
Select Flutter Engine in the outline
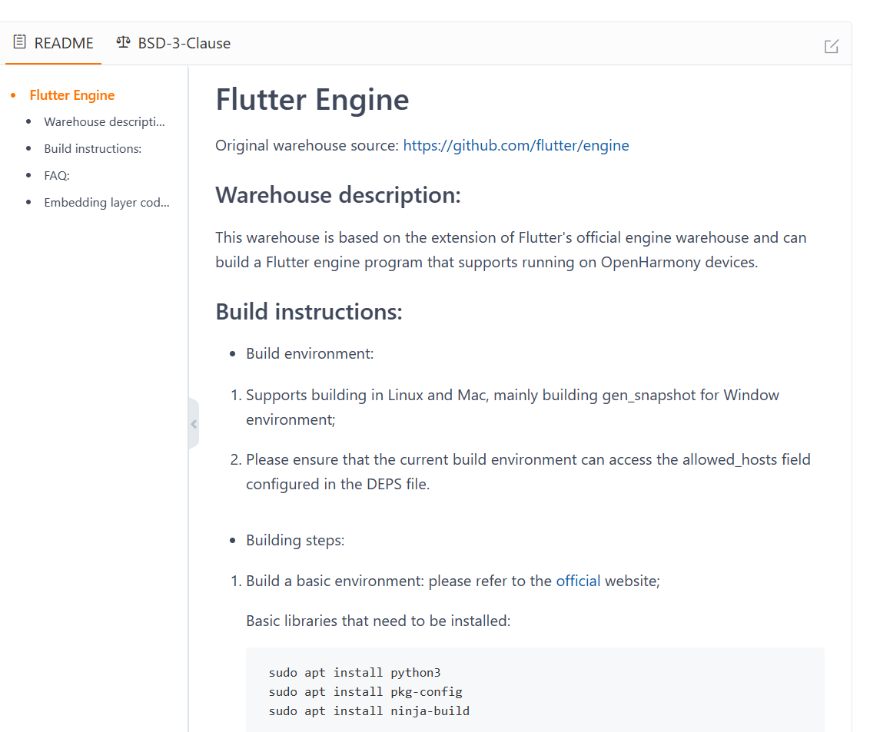tap(72, 95)
